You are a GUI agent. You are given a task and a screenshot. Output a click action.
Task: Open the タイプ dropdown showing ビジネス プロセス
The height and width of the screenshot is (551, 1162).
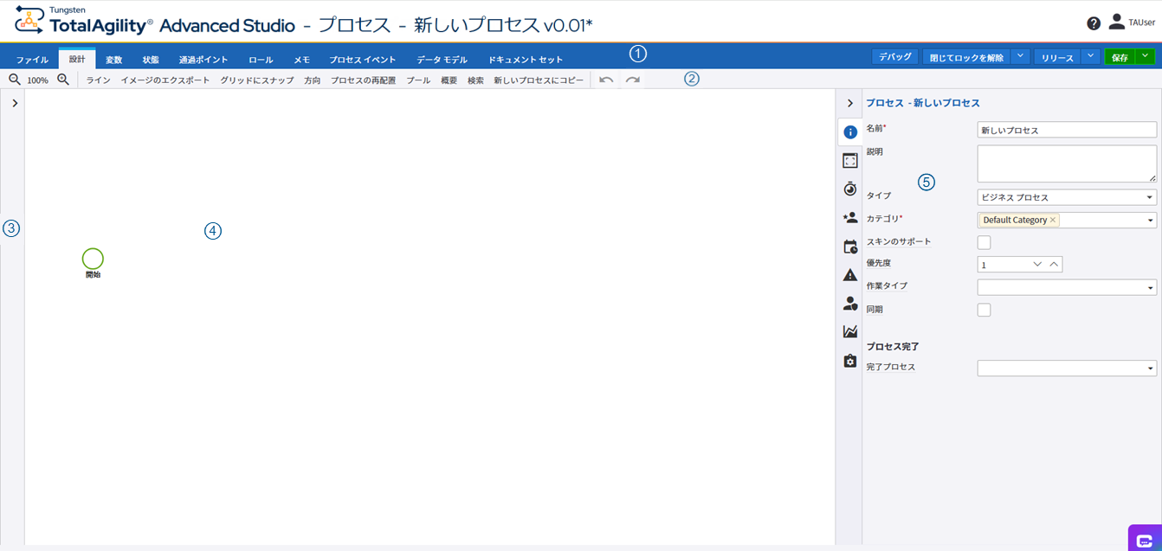pyautogui.click(x=1067, y=196)
